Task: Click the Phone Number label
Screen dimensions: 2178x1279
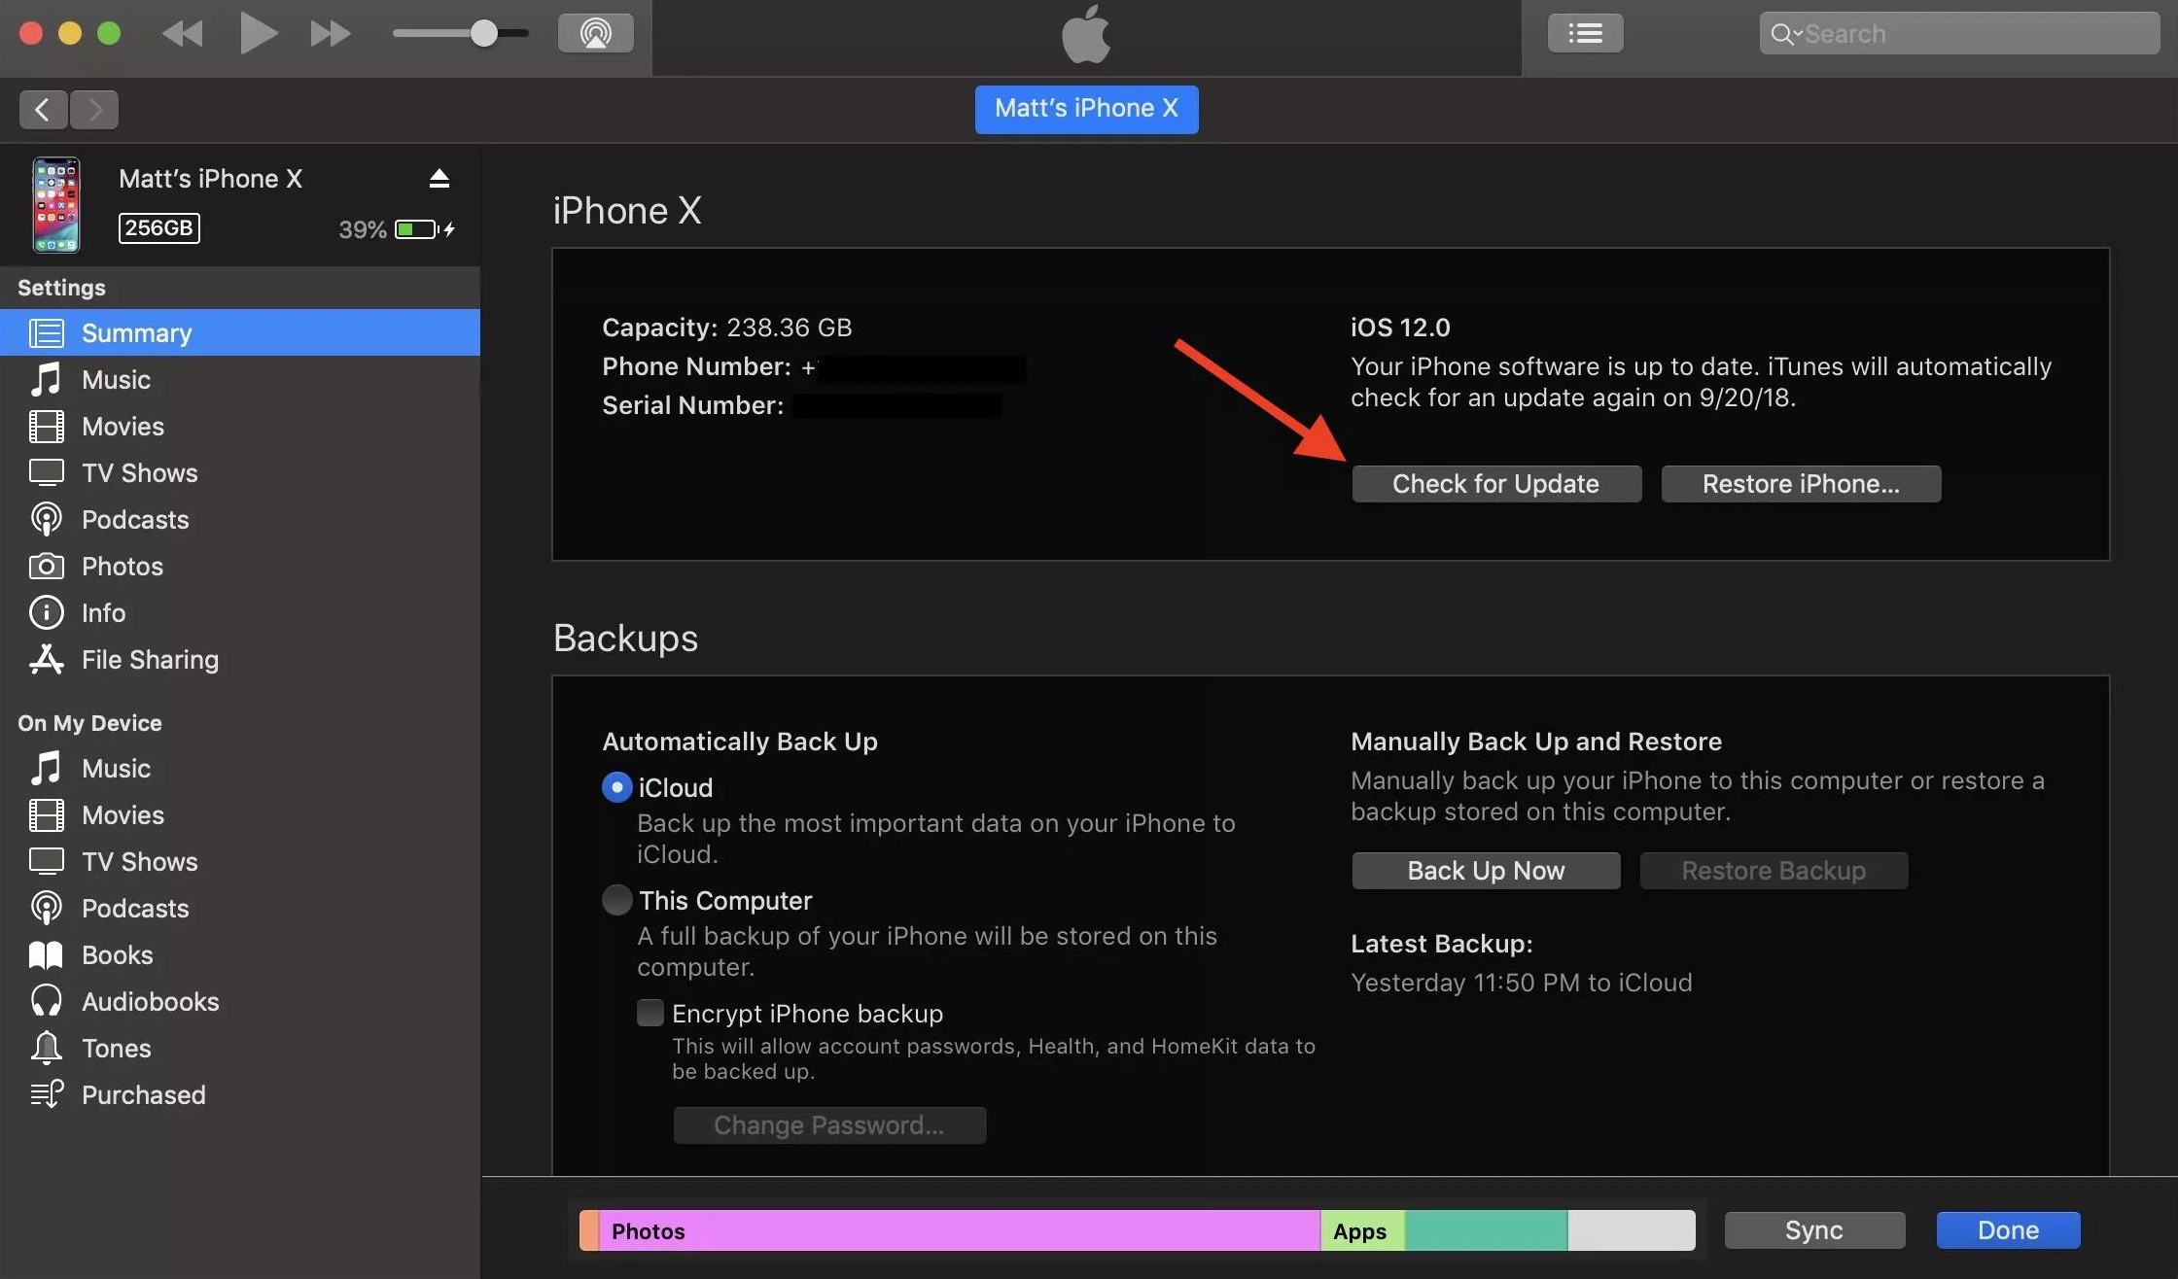Action: [696, 366]
